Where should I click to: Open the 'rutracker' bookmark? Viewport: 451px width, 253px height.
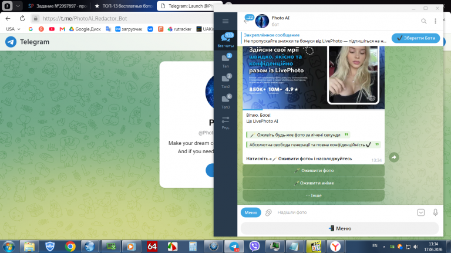point(180,29)
